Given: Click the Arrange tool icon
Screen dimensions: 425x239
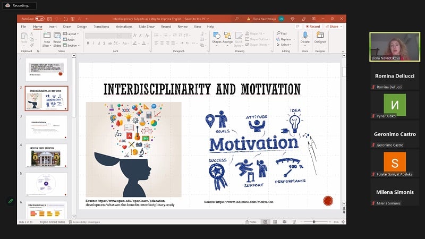Looking at the screenshot, I should [227, 37].
